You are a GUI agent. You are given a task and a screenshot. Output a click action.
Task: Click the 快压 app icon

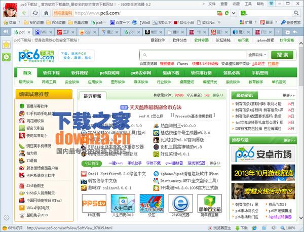[152, 204]
